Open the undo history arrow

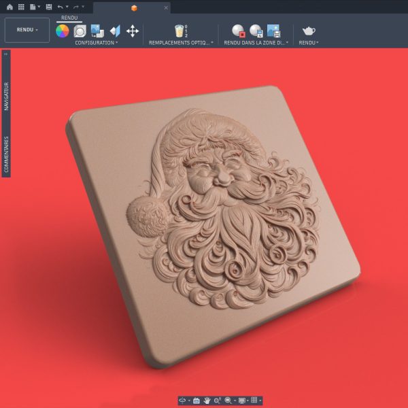point(67,7)
